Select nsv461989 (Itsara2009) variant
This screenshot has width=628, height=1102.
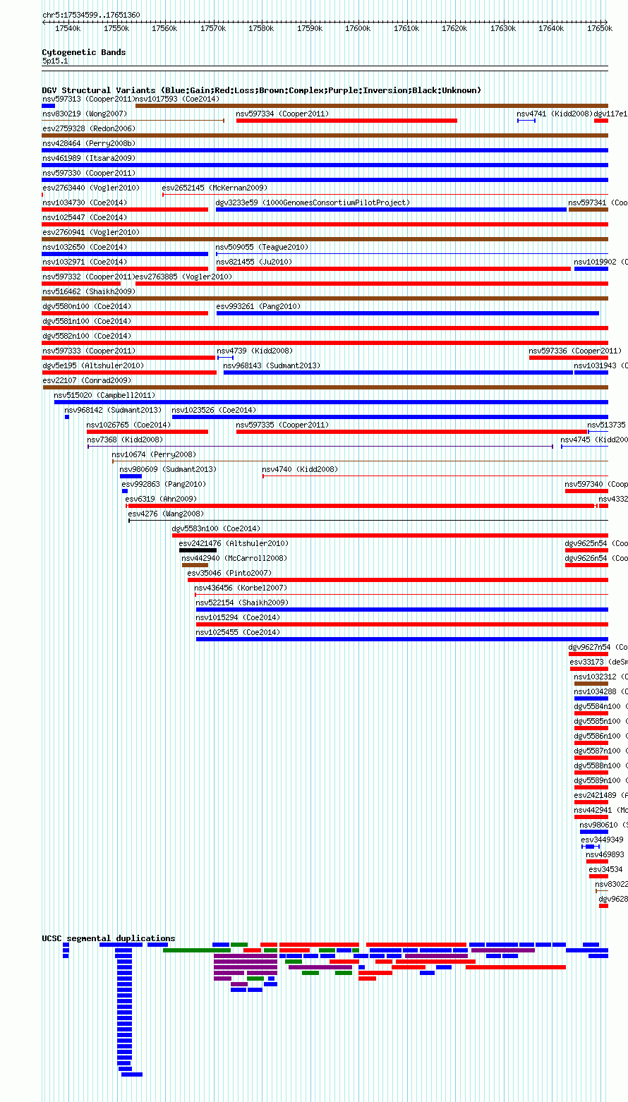pos(325,165)
